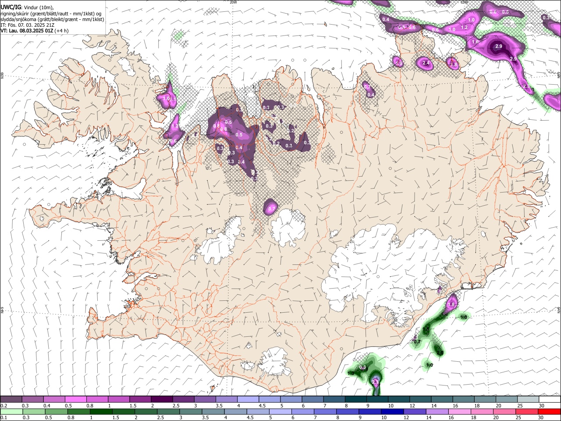Click the "0.1" label at the start of the bottom scale

pyautogui.click(x=4, y=417)
